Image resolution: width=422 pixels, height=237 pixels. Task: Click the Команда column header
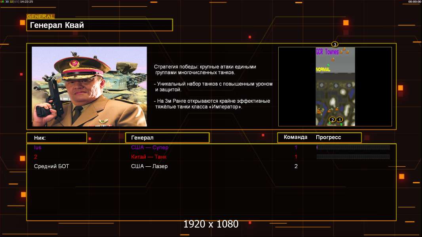point(295,137)
